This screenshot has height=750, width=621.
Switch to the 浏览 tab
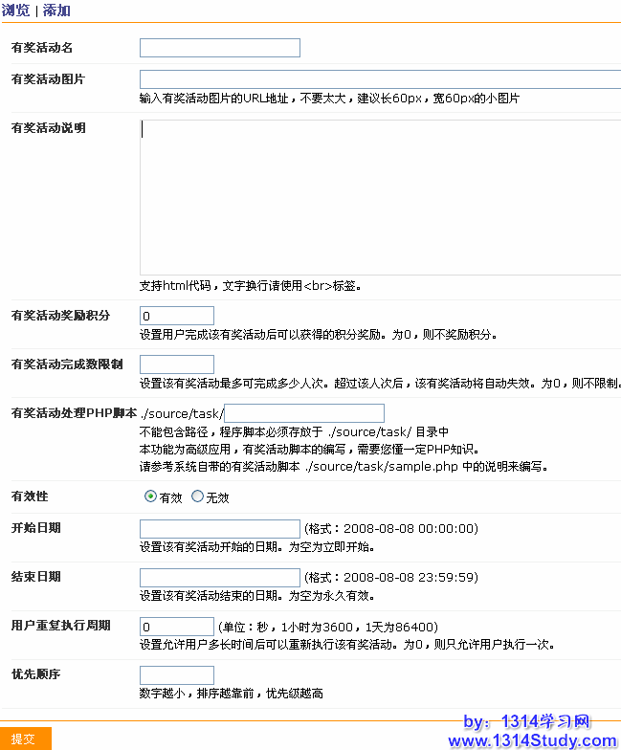click(14, 11)
